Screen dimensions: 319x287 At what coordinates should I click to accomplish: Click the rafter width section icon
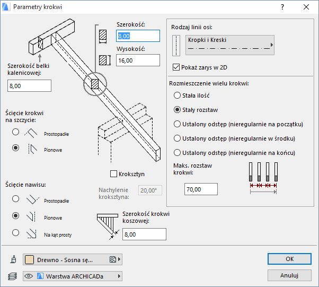[x=103, y=36]
